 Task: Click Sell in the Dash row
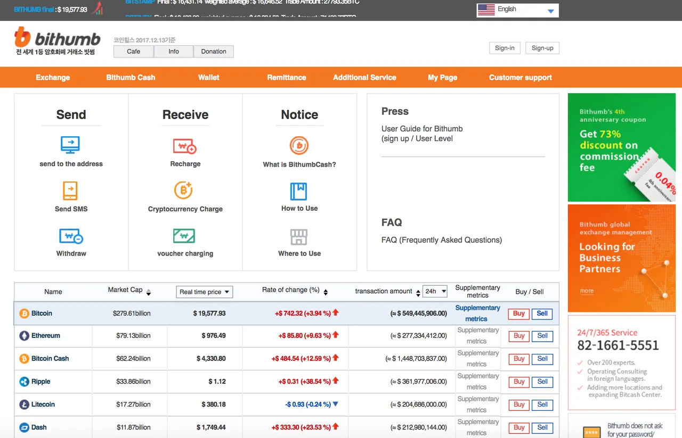pyautogui.click(x=542, y=428)
